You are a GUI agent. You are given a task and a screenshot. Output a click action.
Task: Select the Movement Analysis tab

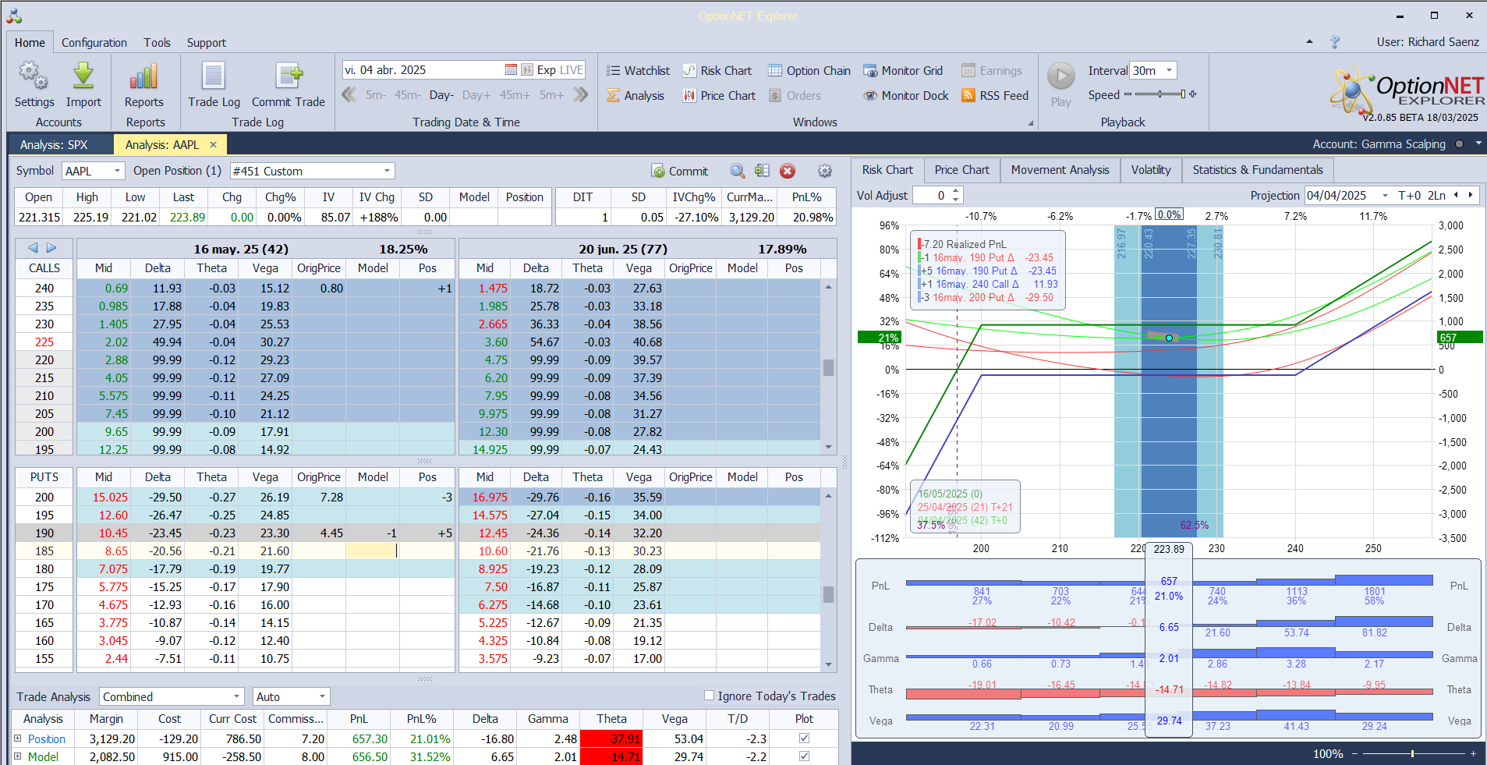point(1060,170)
